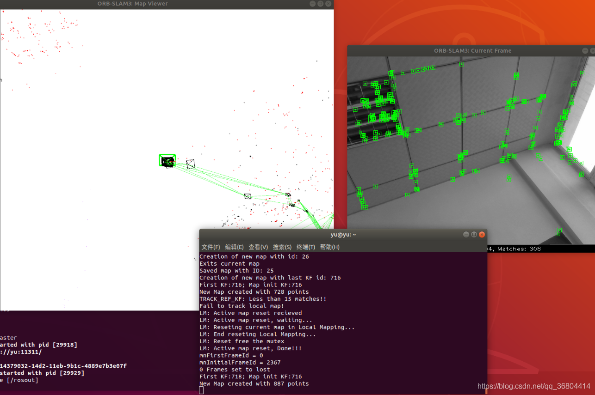Click the terminal cursor on the last line
This screenshot has width=595, height=395.
201,390
